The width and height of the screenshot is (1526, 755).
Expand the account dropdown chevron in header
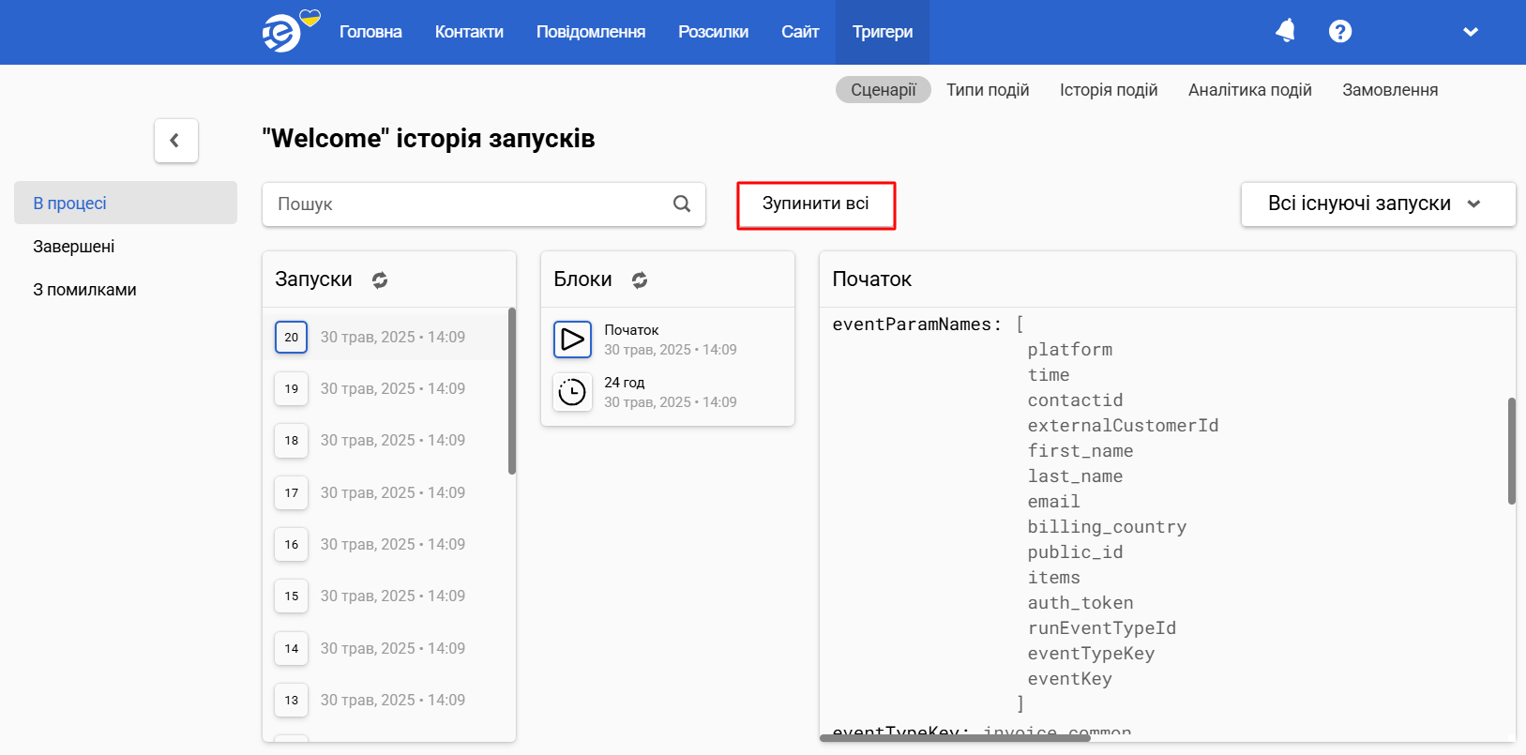(x=1471, y=32)
